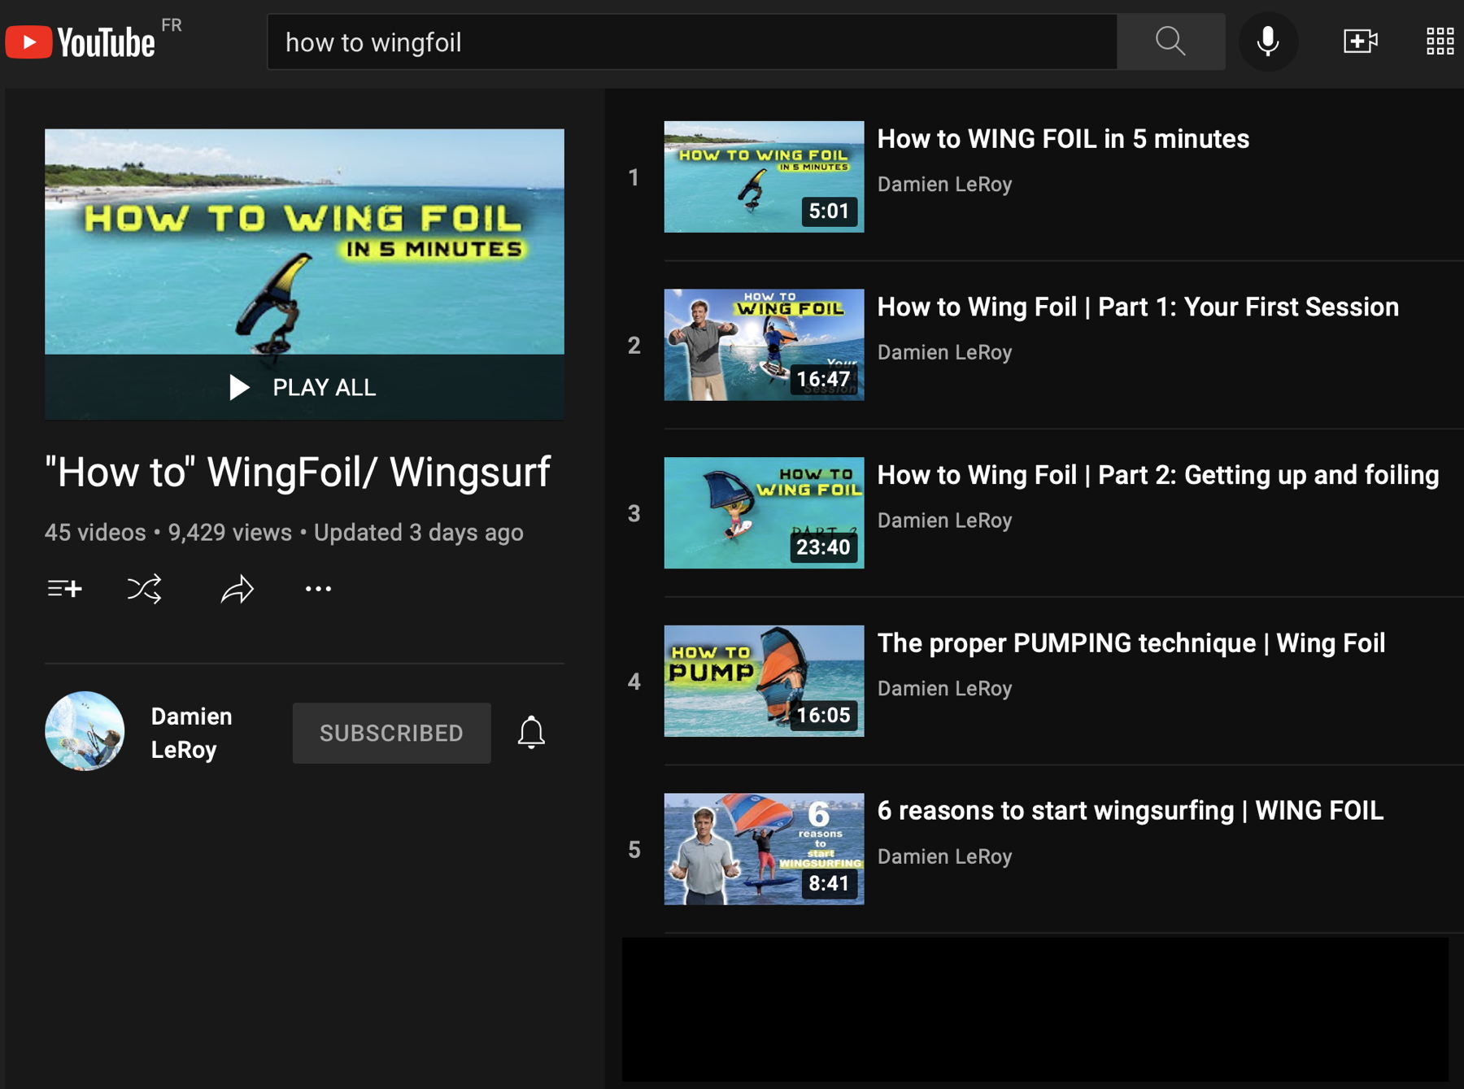Image resolution: width=1464 pixels, height=1089 pixels.
Task: Open thumbnail of the 5:01 video
Action: 764,176
